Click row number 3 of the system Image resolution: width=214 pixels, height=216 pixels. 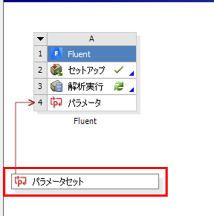40,86
